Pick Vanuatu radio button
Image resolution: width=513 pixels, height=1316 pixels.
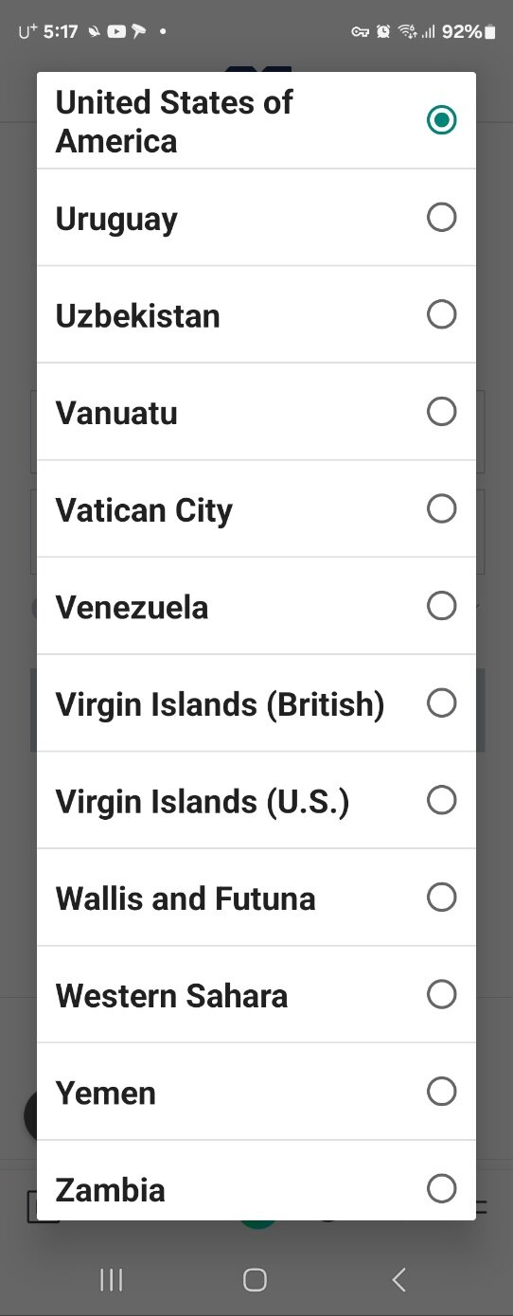tap(441, 412)
